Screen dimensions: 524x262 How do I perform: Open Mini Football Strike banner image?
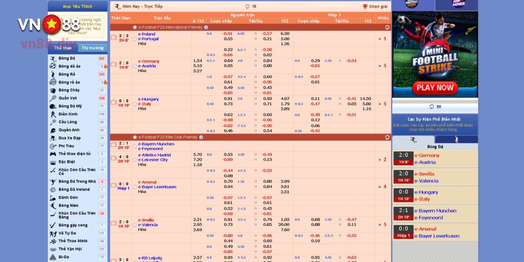coord(435,54)
